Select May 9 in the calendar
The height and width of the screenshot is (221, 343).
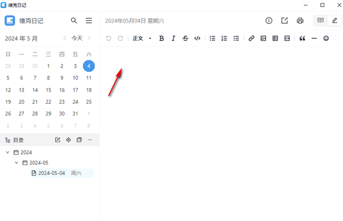pyautogui.click(x=62, y=78)
